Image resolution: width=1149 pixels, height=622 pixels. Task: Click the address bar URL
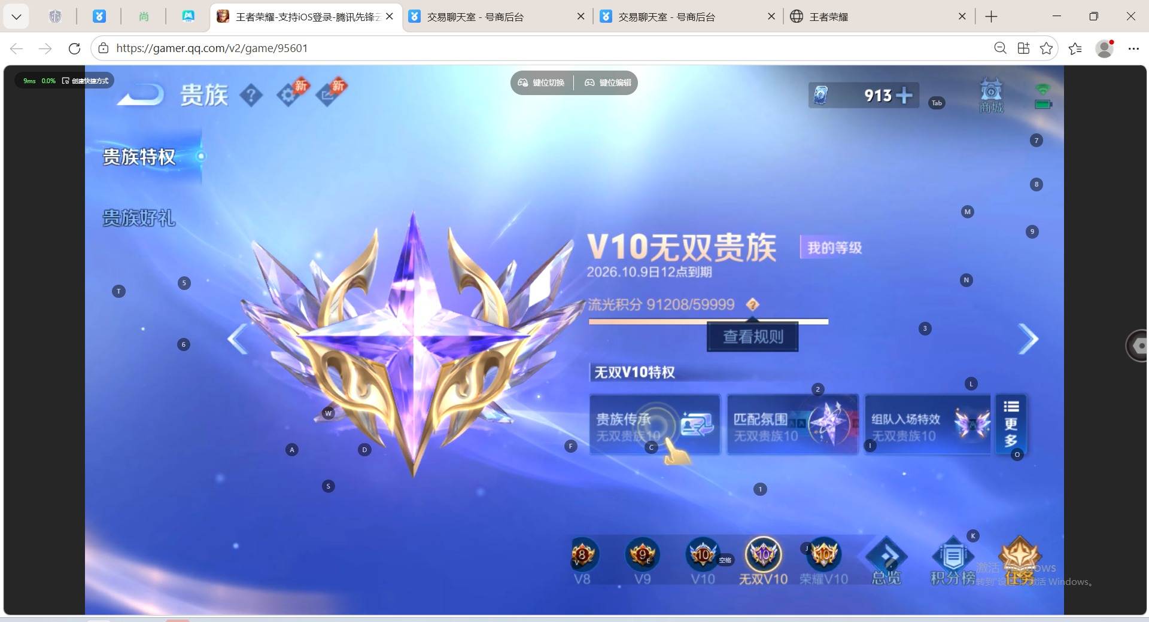point(212,48)
